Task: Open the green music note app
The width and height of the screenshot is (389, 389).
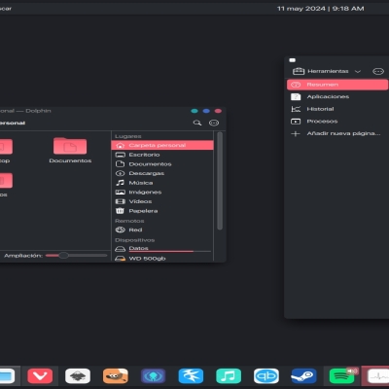Action: coord(229,376)
